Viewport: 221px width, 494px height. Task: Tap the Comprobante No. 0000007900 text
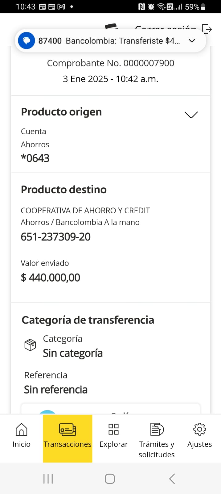point(110,63)
